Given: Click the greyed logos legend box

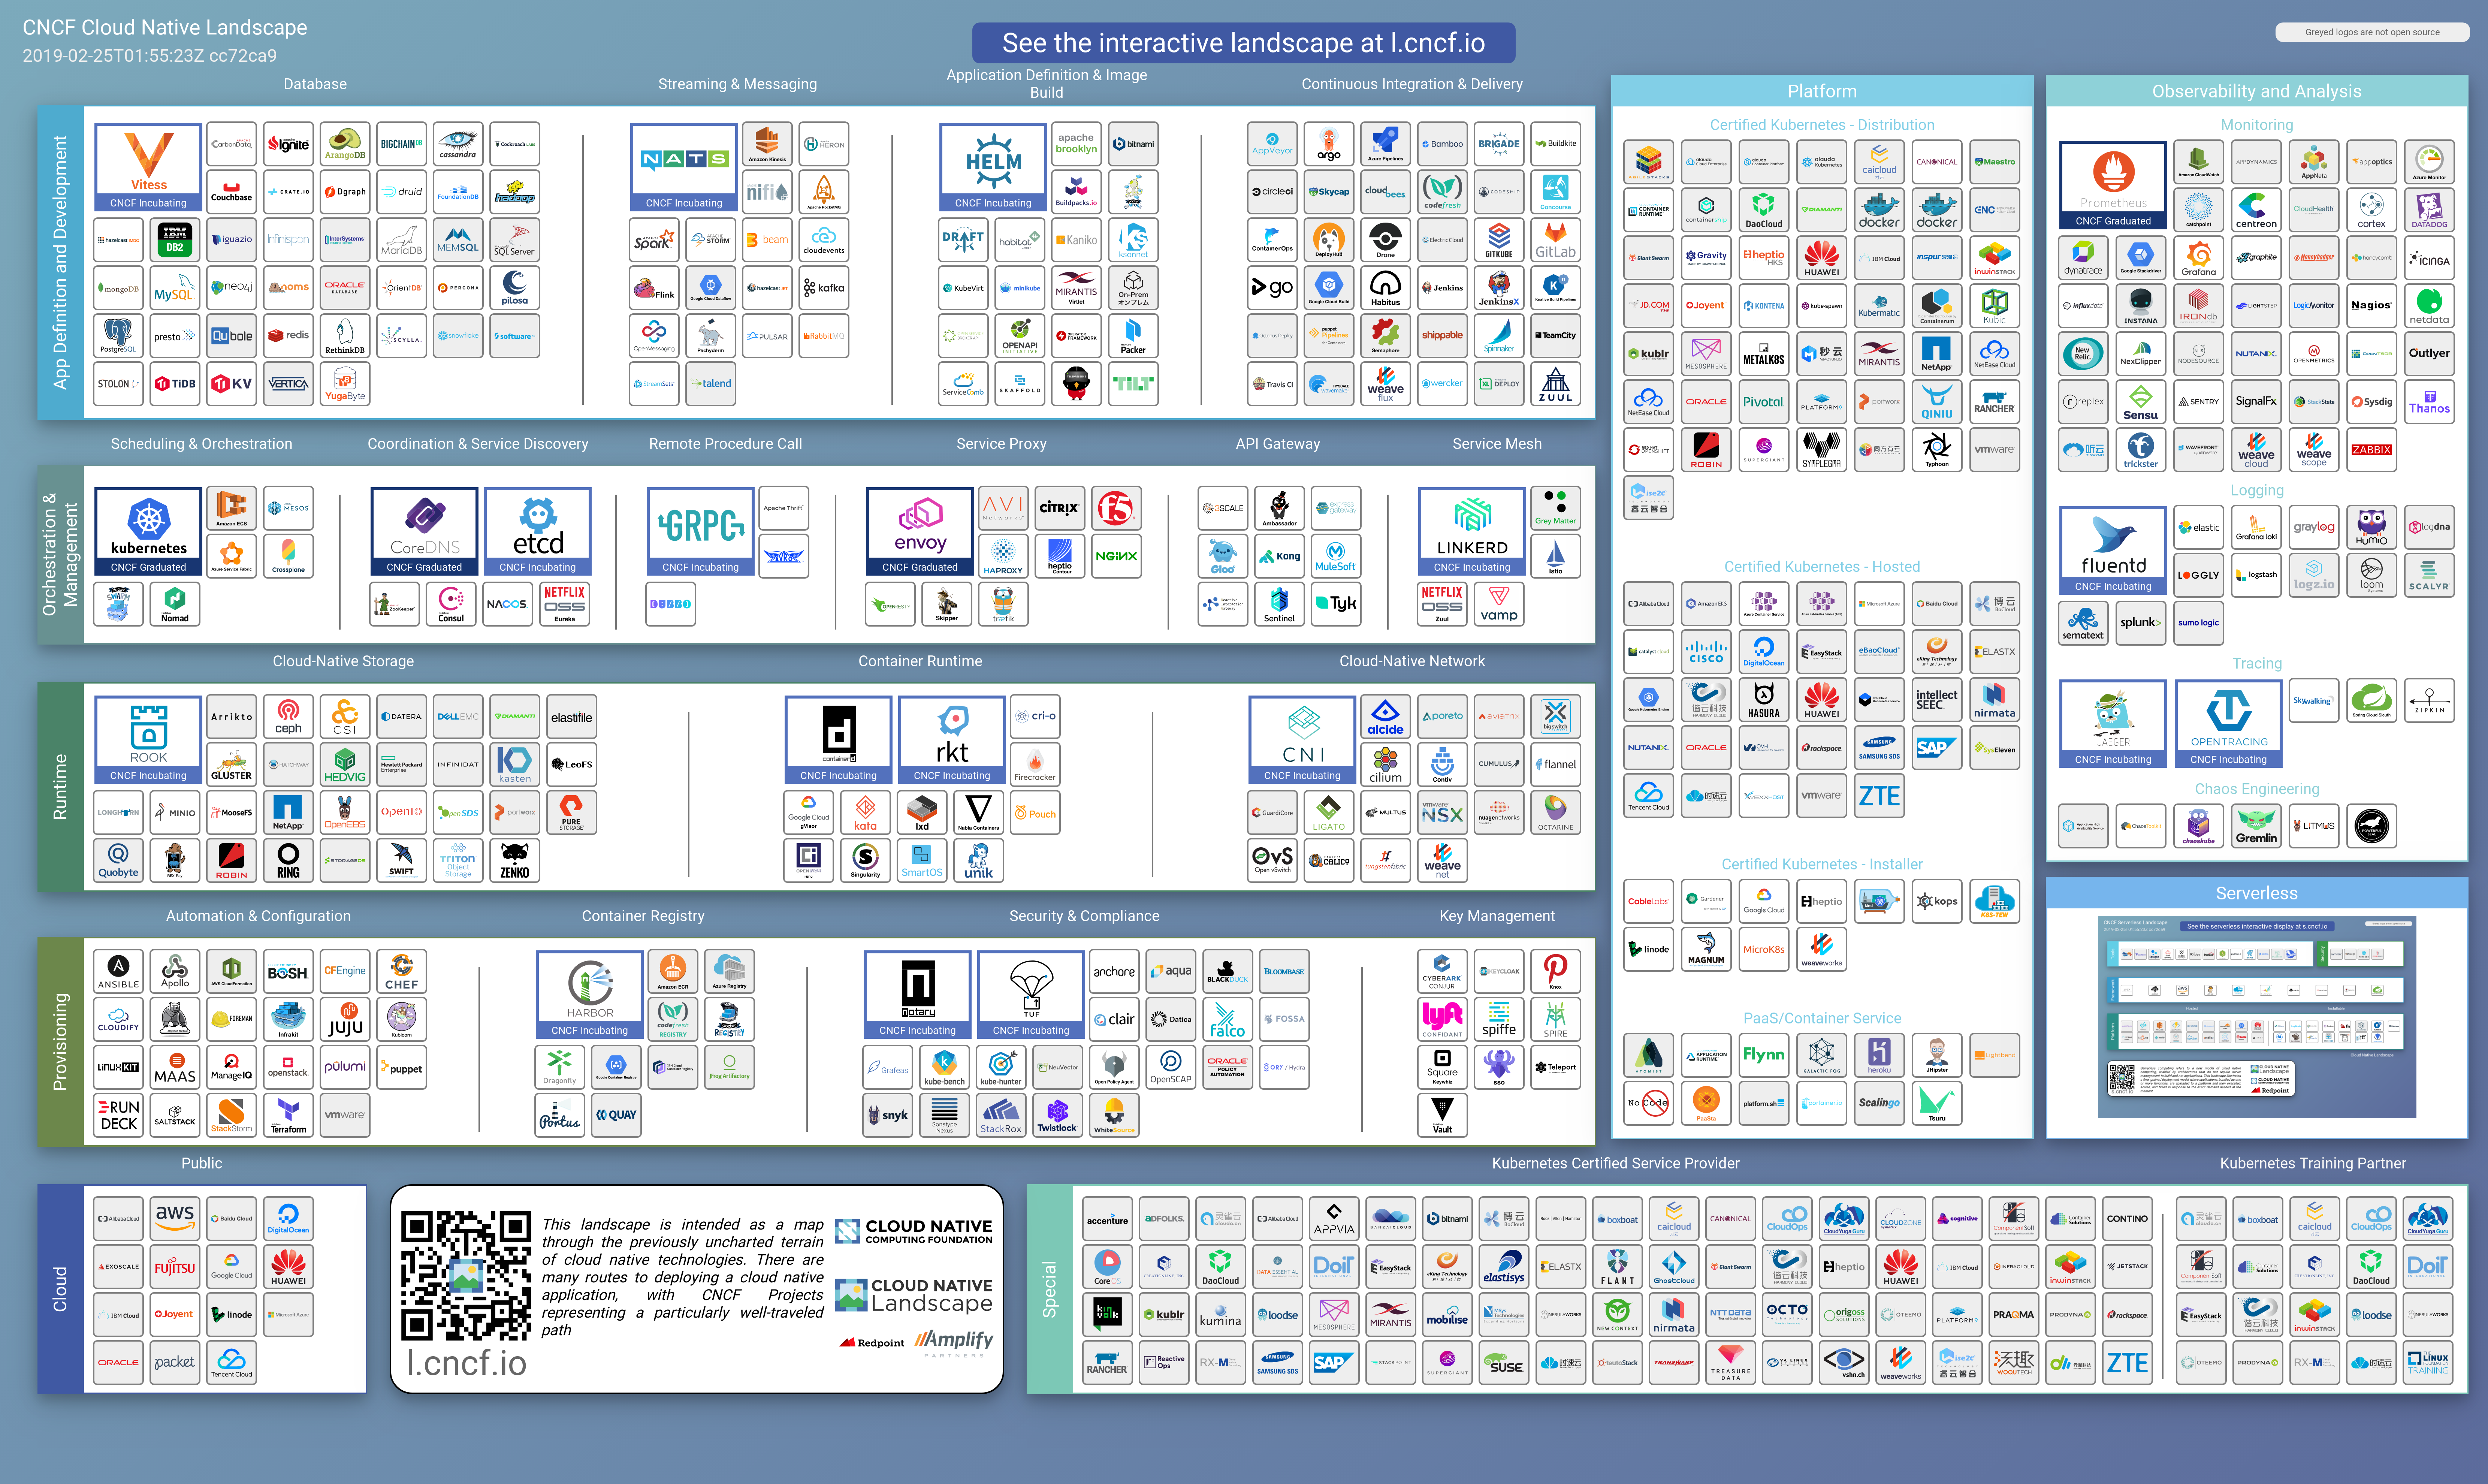Looking at the screenshot, I should [x=2372, y=32].
